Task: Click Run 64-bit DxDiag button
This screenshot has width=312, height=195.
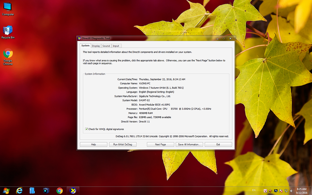Action: pyautogui.click(x=123, y=145)
